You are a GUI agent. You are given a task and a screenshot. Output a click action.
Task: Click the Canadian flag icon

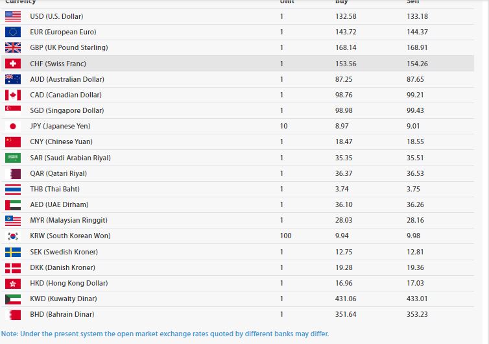point(13,95)
